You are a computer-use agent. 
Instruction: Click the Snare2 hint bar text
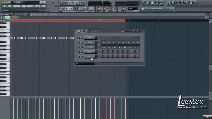pyautogui.click(x=5, y=10)
